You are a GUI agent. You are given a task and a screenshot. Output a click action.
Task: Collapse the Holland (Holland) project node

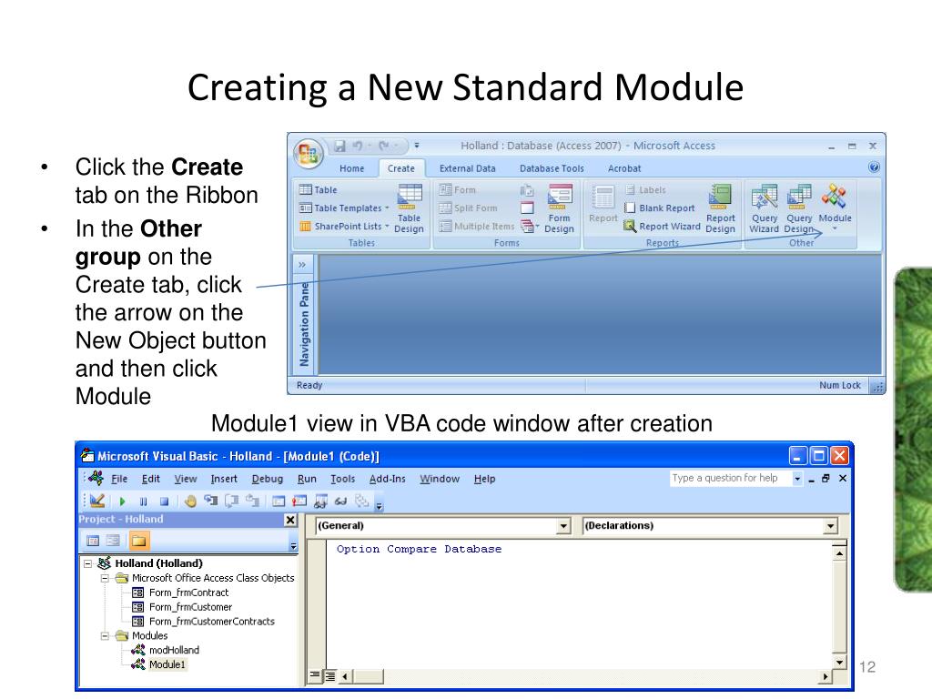click(87, 563)
